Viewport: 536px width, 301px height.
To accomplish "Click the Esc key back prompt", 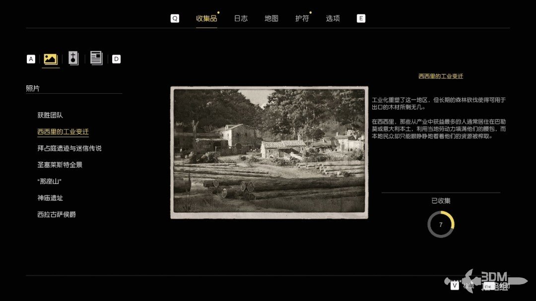I will point(488,286).
